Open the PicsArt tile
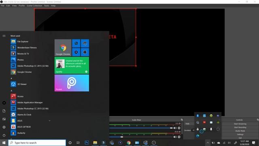Image resolution: width=259 pixels, height=146 pixels. click(72, 83)
